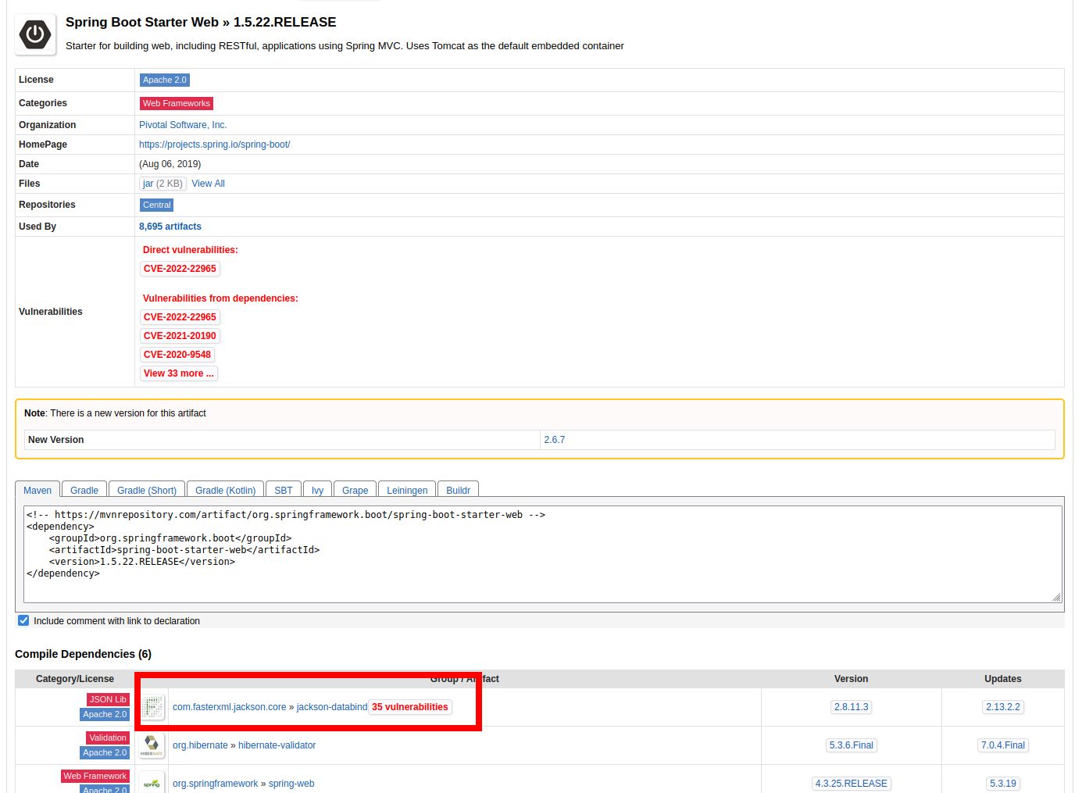The width and height of the screenshot is (1075, 793).
Task: Click View All files link
Action: [209, 184]
